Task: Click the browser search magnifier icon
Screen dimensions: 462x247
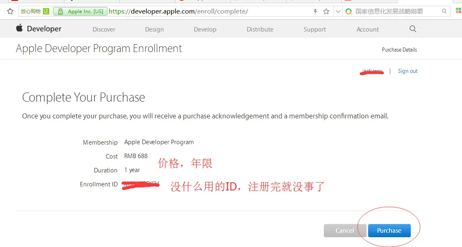Action: [444, 11]
